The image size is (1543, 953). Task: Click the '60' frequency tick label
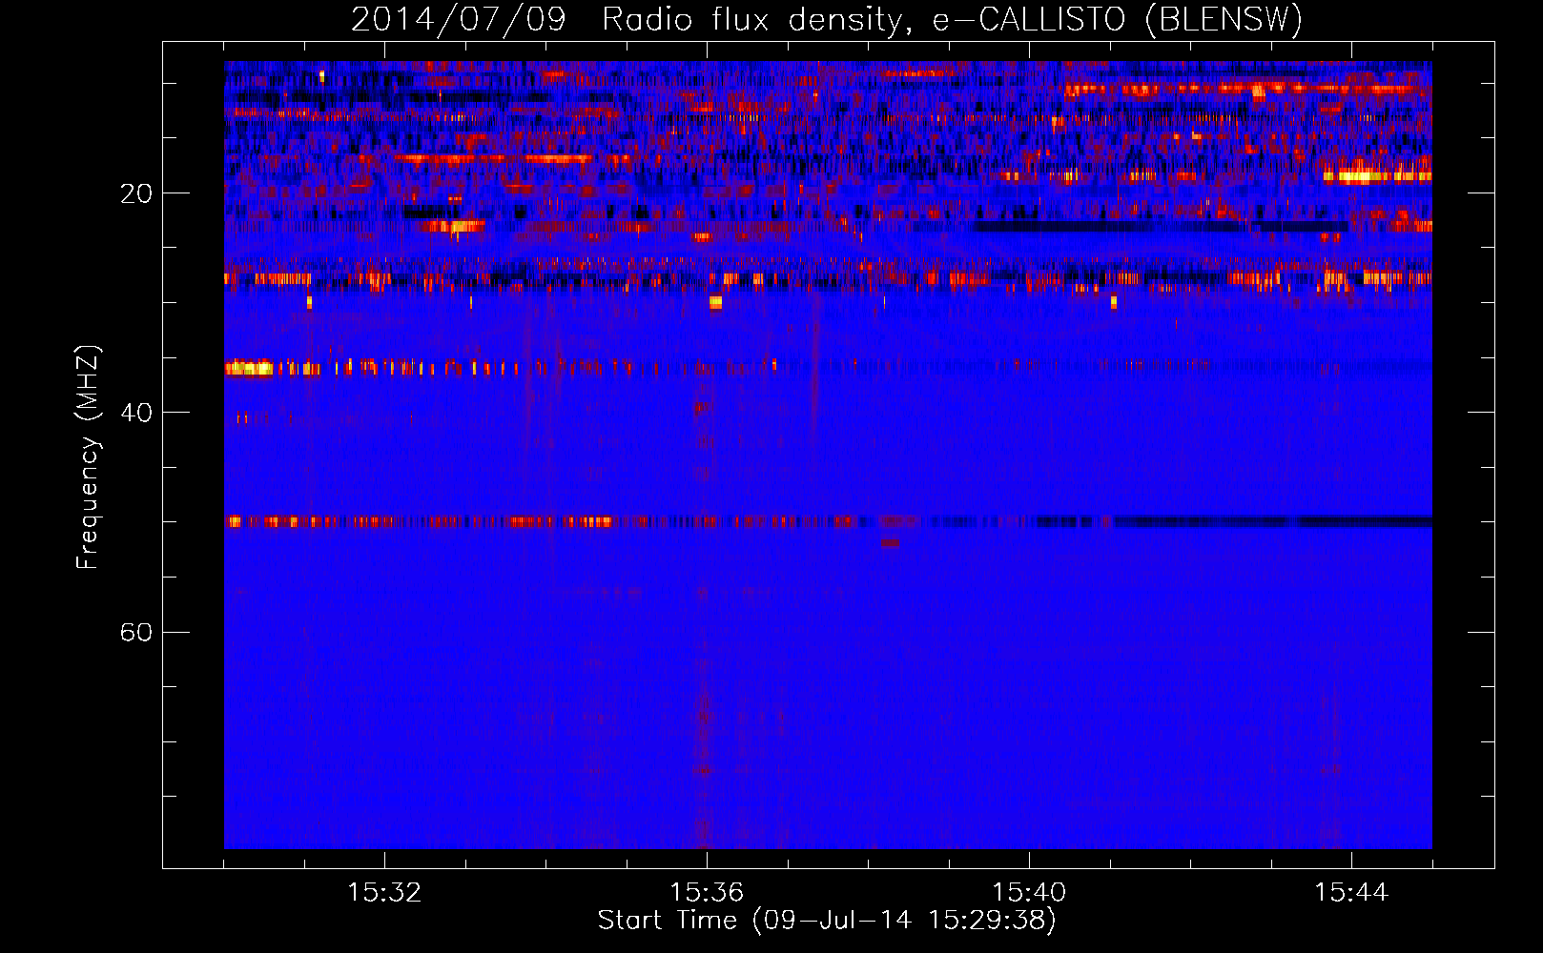[x=135, y=632]
